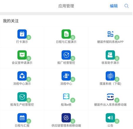Launch the 船海e统 app icon
The height and width of the screenshot is (129, 133).
(x=66, y=97)
